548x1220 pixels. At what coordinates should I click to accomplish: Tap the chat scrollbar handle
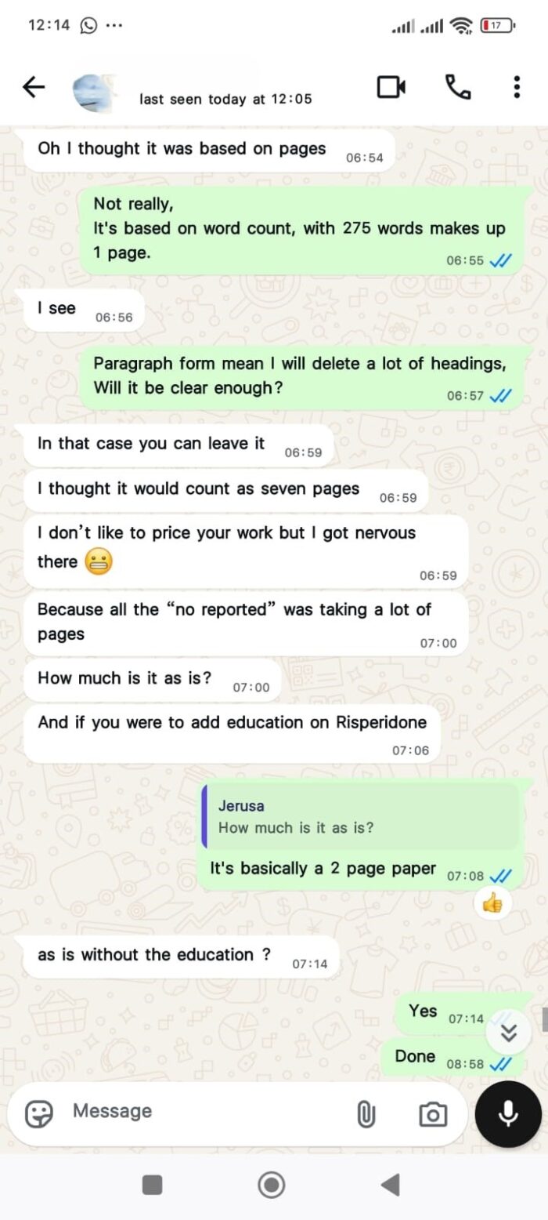tap(544, 1019)
